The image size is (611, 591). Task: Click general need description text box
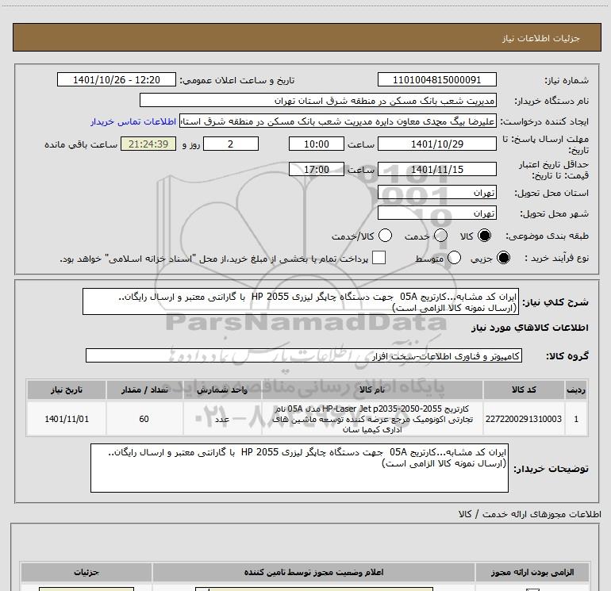(x=301, y=301)
